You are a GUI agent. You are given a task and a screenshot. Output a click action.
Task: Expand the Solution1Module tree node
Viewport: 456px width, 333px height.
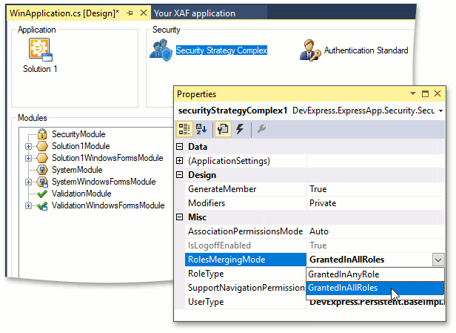click(28, 146)
